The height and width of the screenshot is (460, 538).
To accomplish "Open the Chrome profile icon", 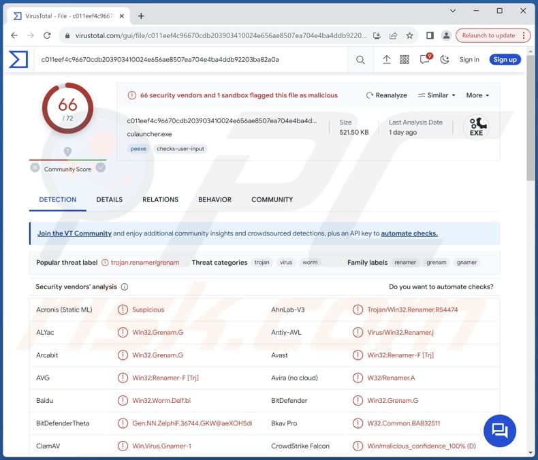I will click(x=446, y=35).
